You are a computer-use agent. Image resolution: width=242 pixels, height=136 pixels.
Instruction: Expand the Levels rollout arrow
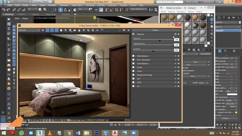pyautogui.click(x=175, y=67)
